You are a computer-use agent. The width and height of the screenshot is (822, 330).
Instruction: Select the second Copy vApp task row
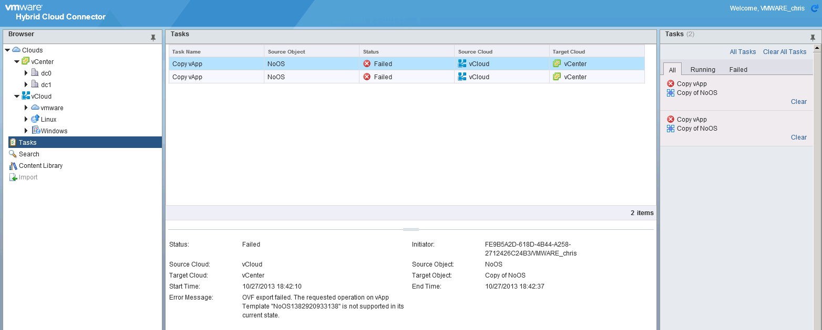[x=215, y=77]
